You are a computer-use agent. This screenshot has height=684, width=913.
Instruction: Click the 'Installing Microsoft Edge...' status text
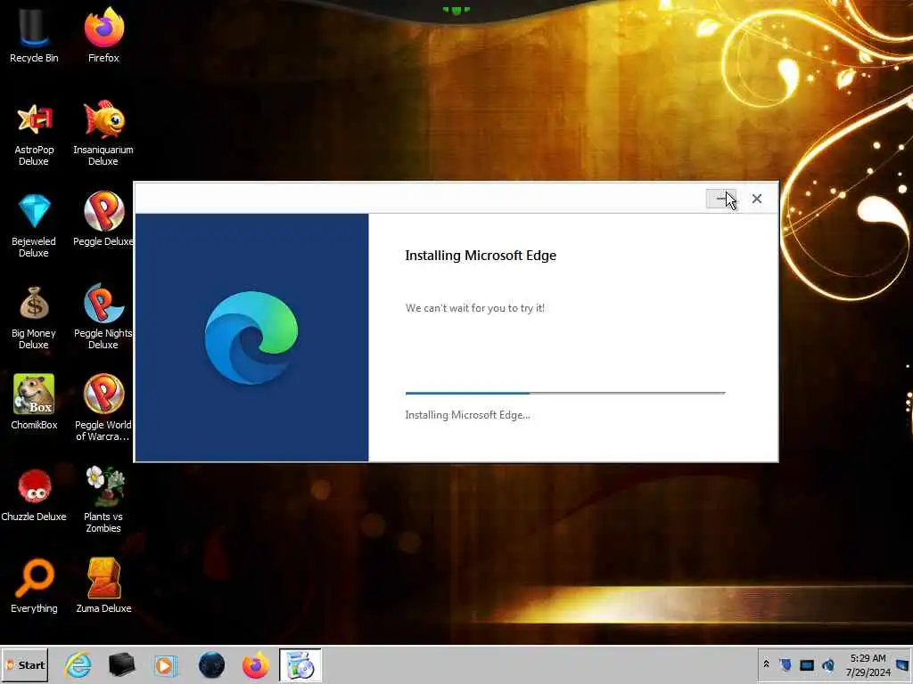467,415
